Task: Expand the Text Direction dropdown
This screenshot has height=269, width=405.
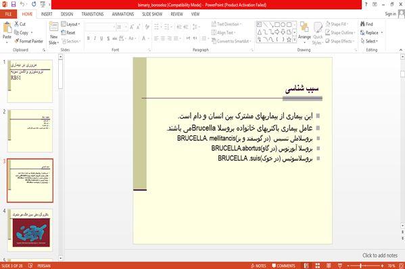Action: pos(227,24)
